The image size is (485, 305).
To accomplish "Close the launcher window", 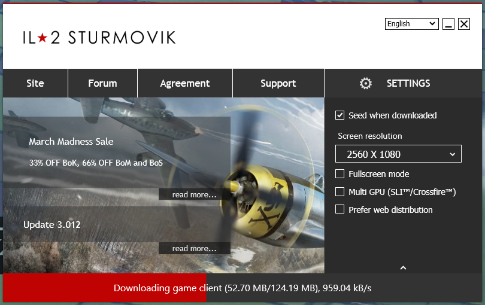I will point(464,24).
